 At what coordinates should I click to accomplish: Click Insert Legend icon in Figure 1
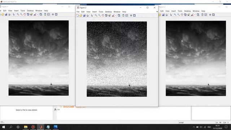[48, 14]
